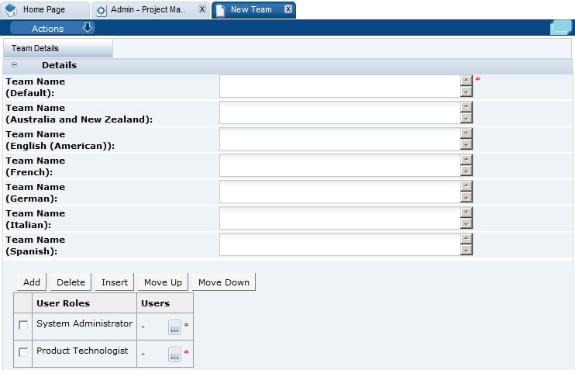This screenshot has width=575, height=370.
Task: Click the Move Up button
Action: click(163, 282)
